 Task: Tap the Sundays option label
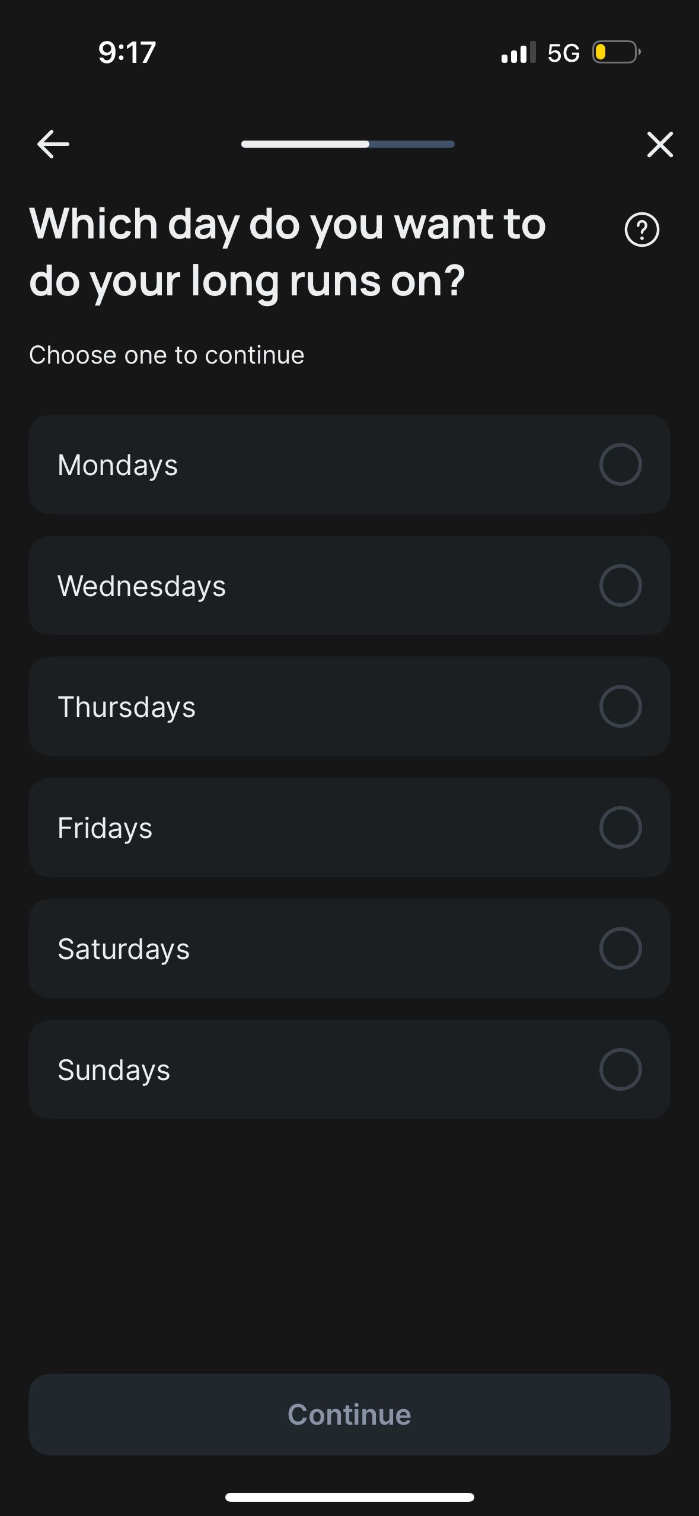[x=114, y=1070]
